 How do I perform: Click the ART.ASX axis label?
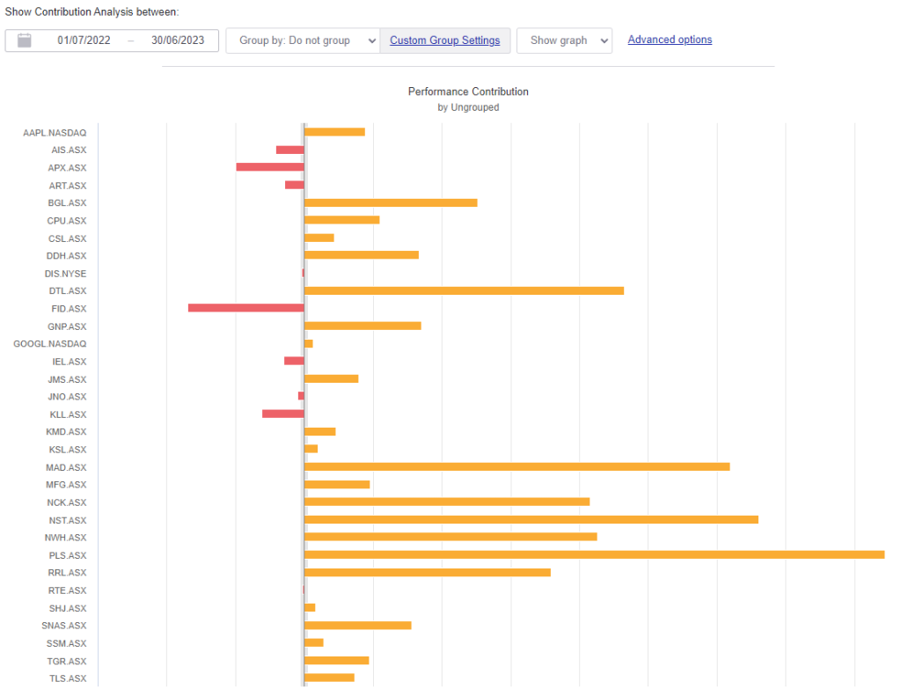coord(68,186)
